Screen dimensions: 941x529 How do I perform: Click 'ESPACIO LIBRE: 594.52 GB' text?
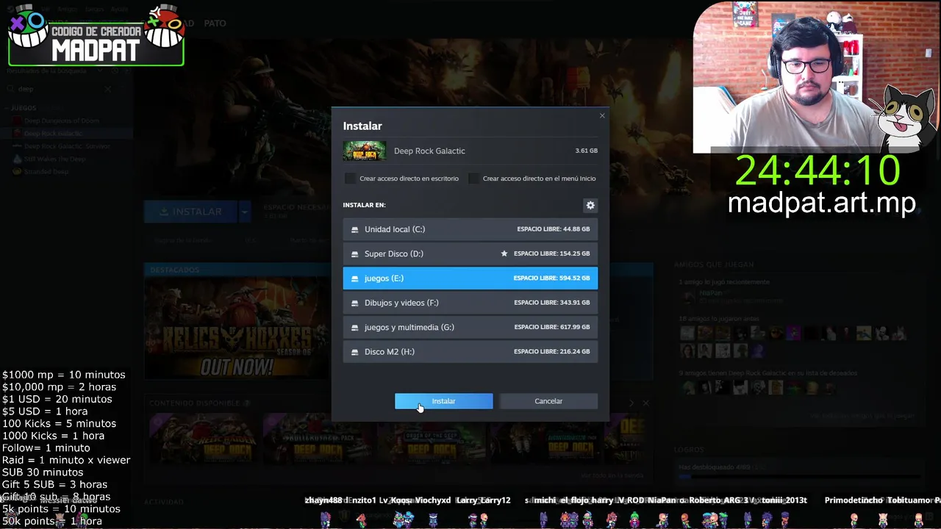pyautogui.click(x=551, y=278)
